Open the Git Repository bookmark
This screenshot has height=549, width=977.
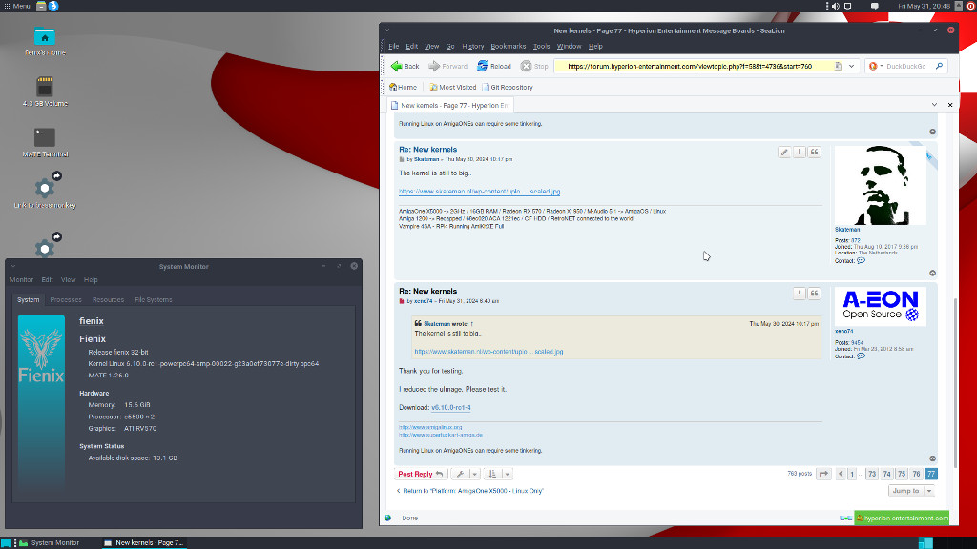(x=508, y=87)
